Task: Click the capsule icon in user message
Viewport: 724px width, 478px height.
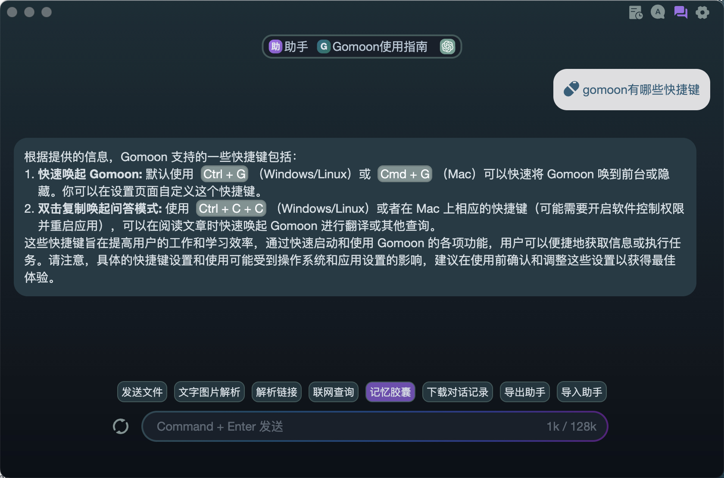Action: click(x=571, y=89)
